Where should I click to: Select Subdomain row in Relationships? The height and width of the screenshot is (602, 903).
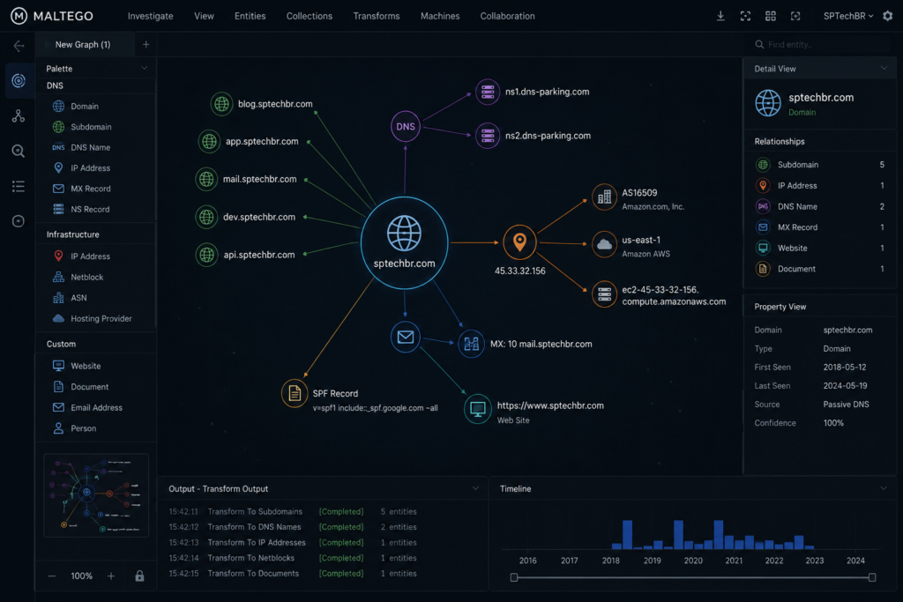819,165
